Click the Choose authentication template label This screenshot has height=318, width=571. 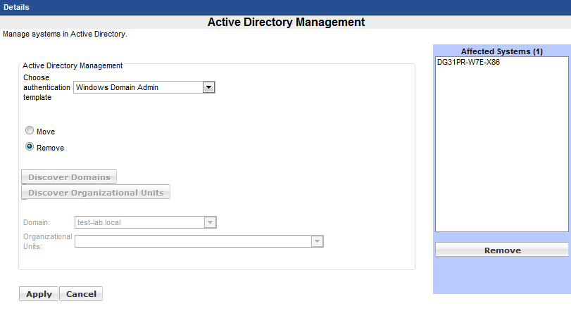[46, 87]
